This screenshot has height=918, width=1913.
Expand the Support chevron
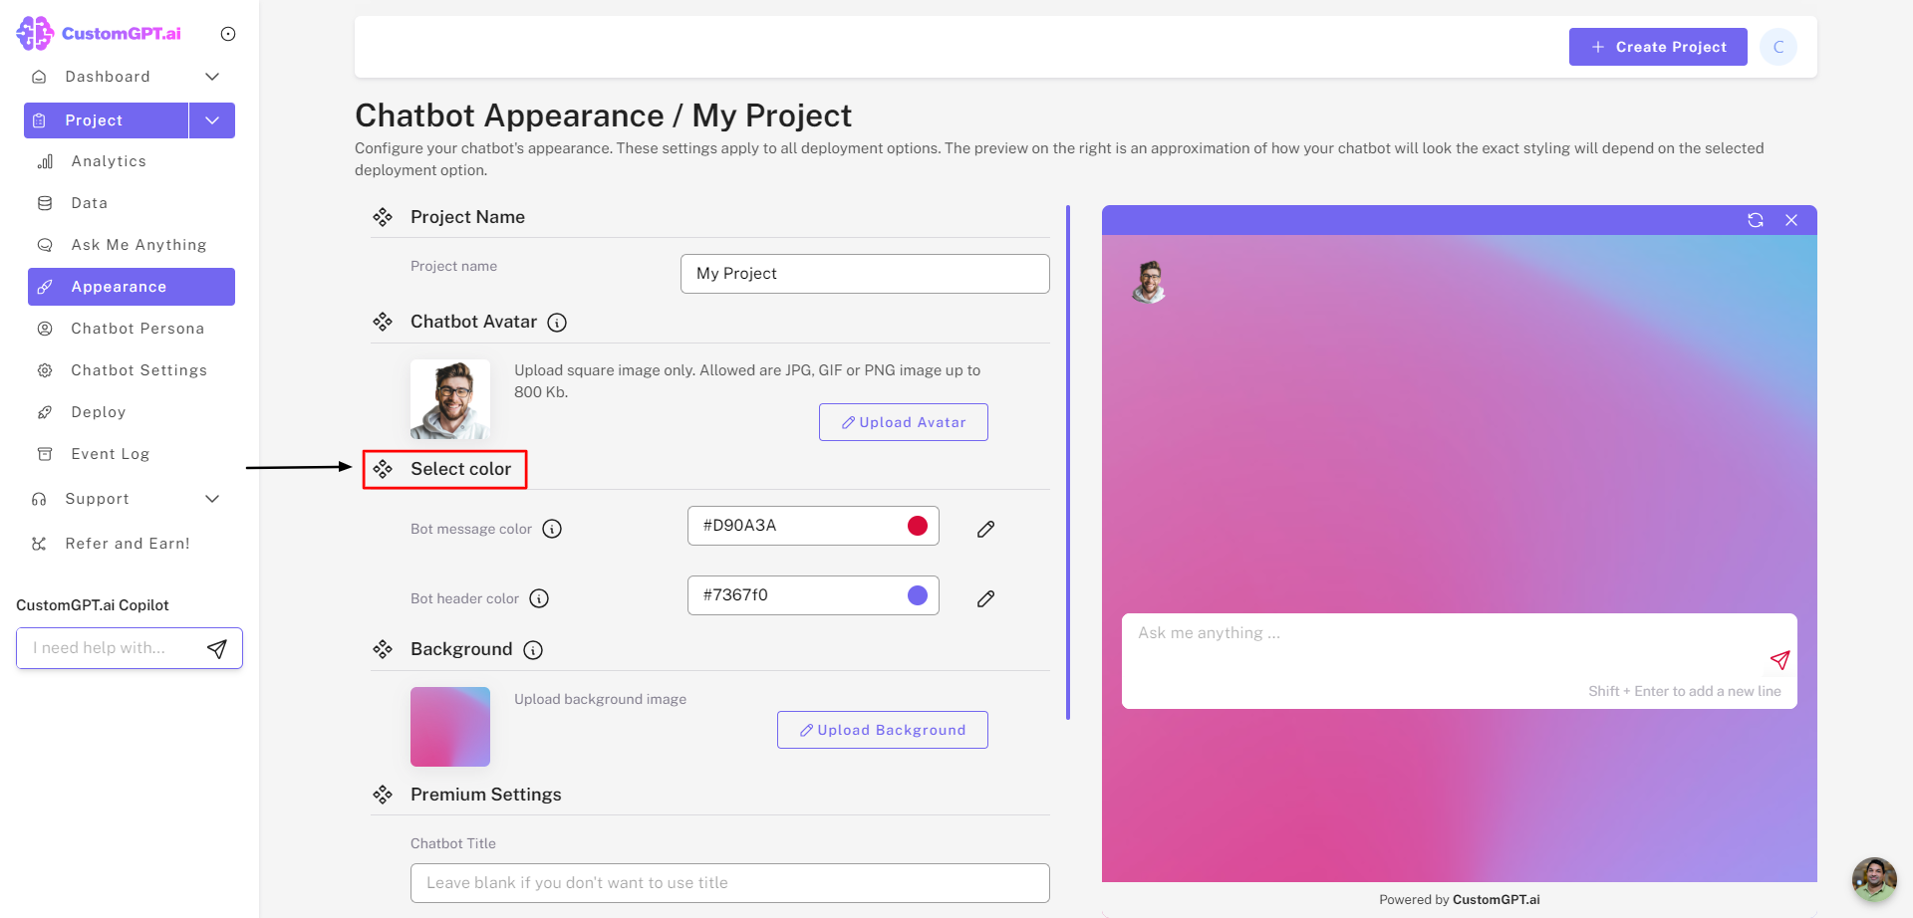pos(212,499)
